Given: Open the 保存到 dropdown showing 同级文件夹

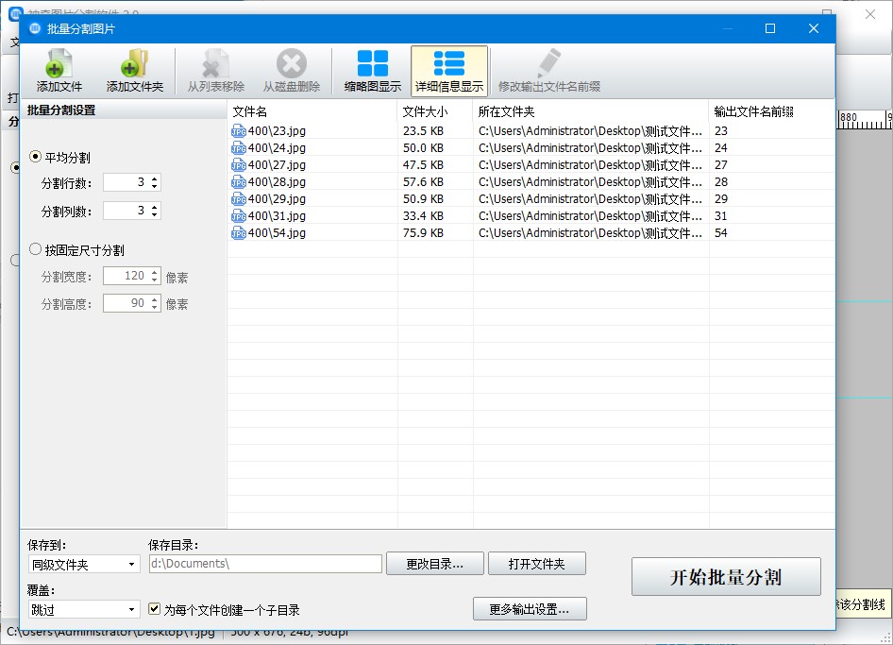Looking at the screenshot, I should coord(83,565).
